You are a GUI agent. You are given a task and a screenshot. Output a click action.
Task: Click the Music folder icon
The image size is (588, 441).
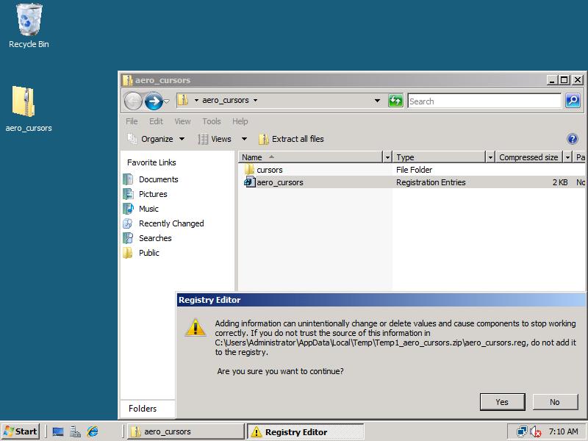click(128, 209)
